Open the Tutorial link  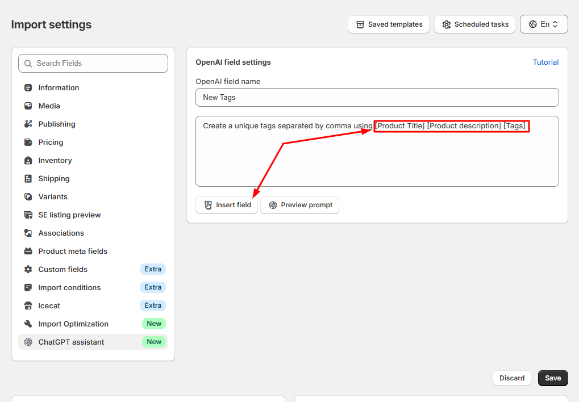[545, 62]
